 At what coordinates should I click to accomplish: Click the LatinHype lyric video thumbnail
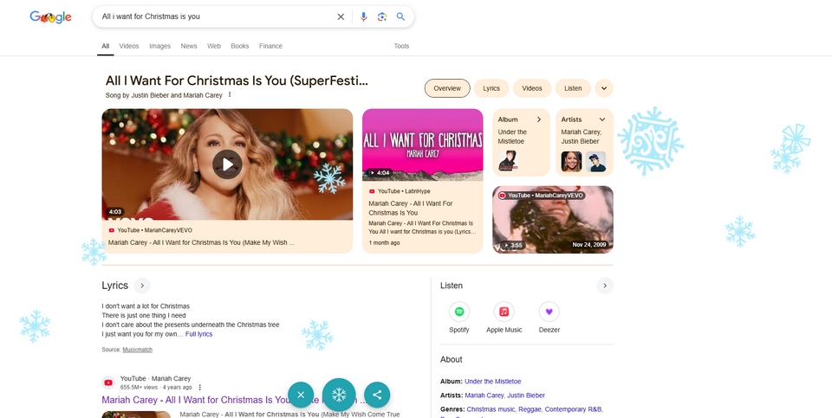(422, 145)
